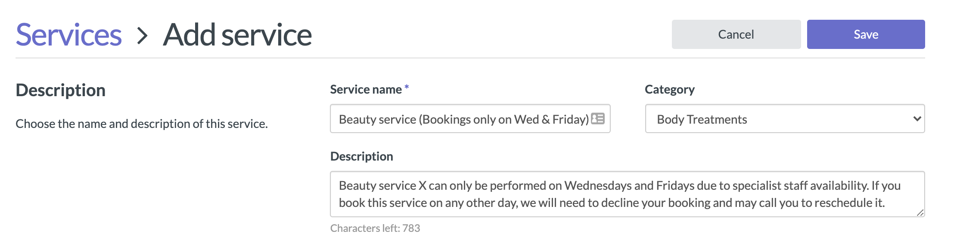The width and height of the screenshot is (957, 243).
Task: Go back to Services via breadcrumb
Action: (x=69, y=35)
